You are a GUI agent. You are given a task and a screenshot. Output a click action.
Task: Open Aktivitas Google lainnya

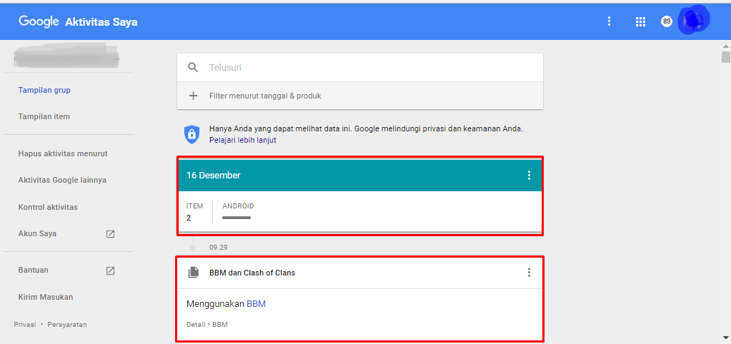(x=62, y=180)
